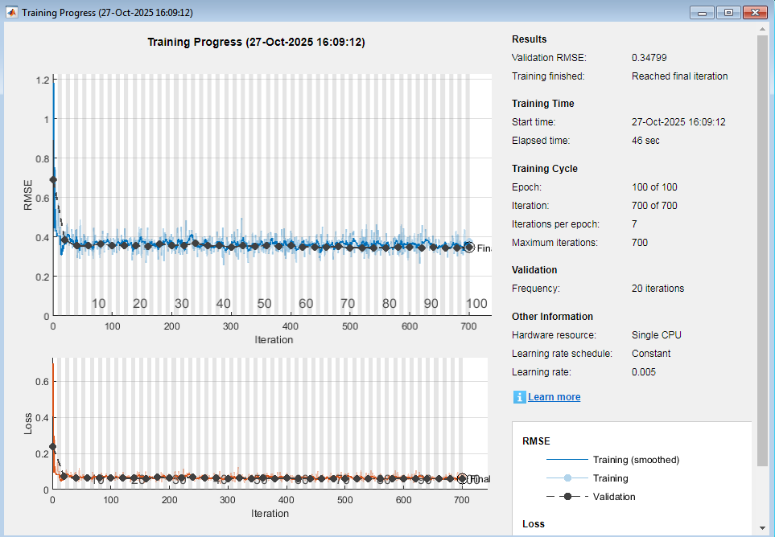Open the Learn more link

click(x=554, y=397)
